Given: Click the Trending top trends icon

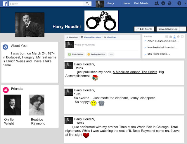Looking at the screenshot, I should pos(167,37).
